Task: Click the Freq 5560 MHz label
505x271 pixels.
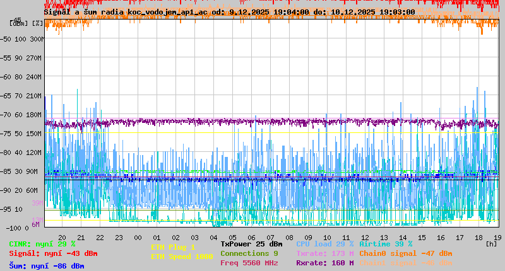Action: coord(249,263)
